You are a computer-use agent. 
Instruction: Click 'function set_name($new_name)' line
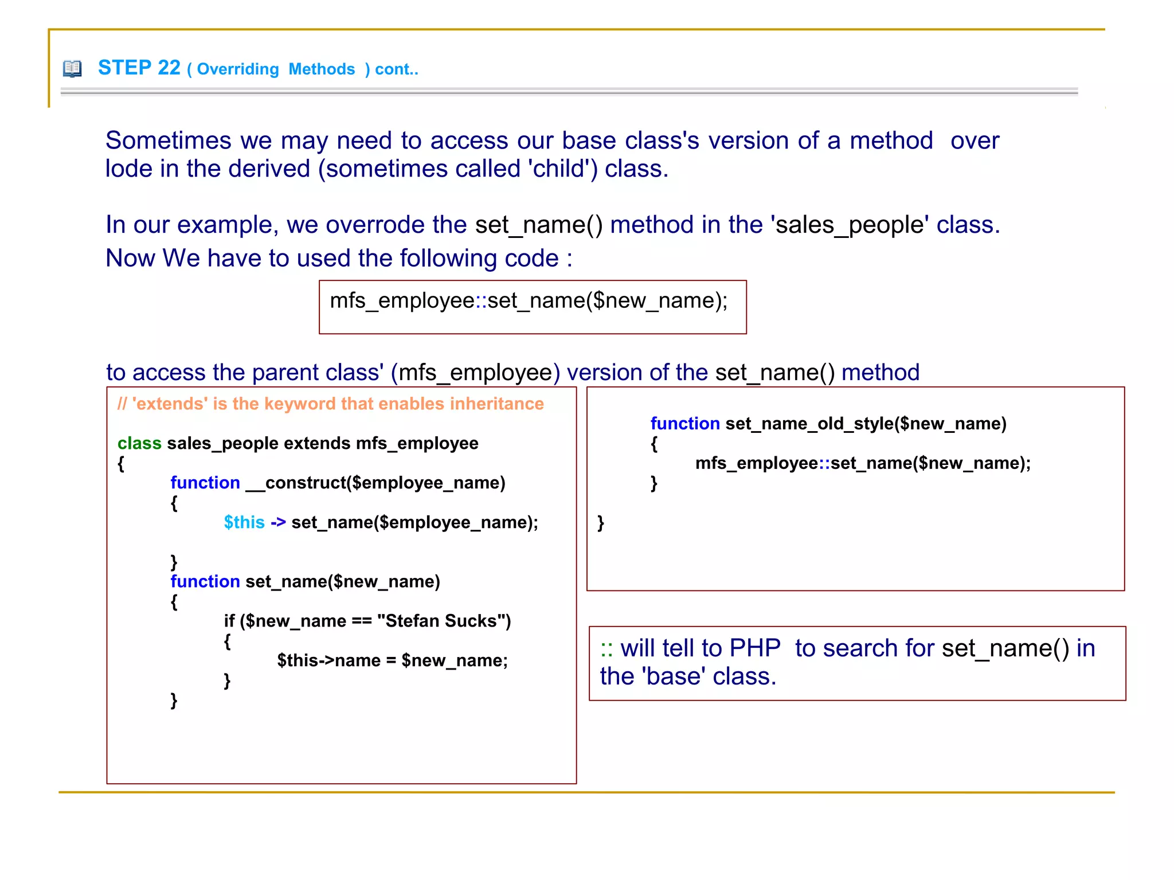pyautogui.click(x=305, y=581)
